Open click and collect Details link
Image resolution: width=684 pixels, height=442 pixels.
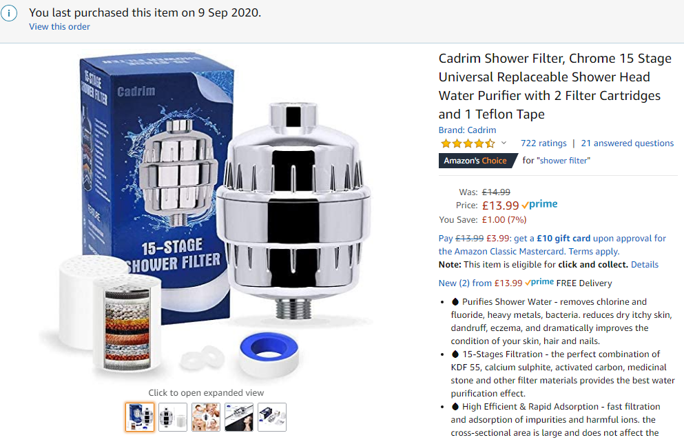click(645, 265)
